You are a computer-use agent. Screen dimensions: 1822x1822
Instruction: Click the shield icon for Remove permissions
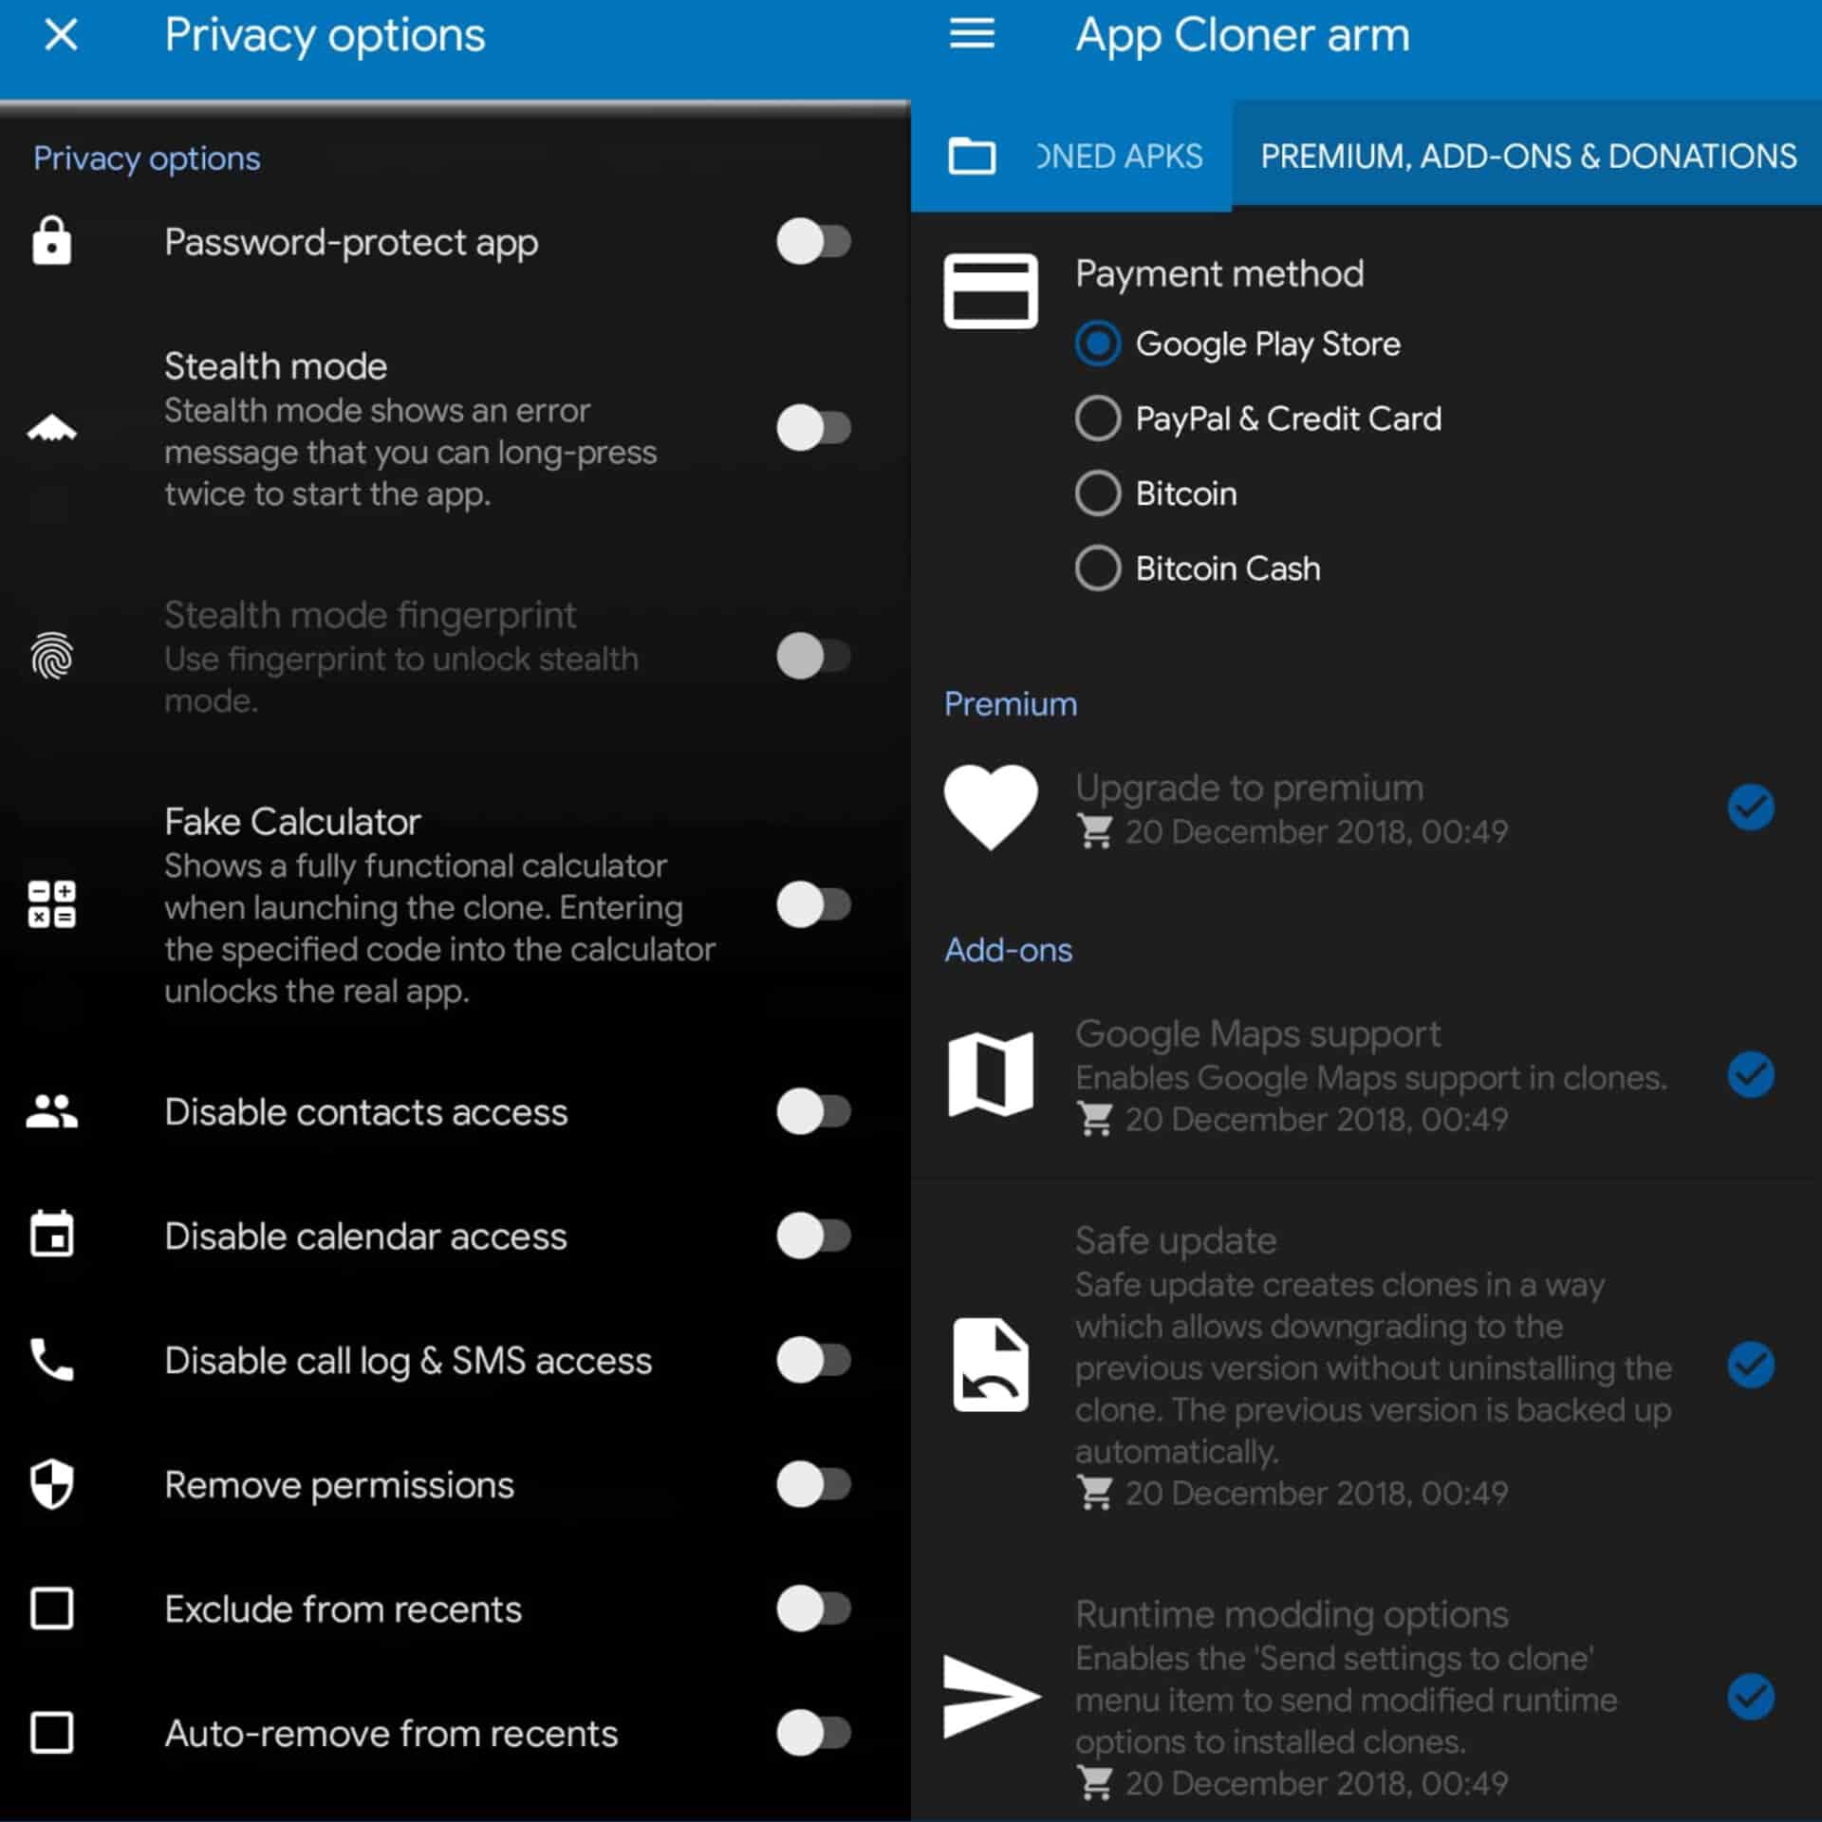click(x=51, y=1483)
